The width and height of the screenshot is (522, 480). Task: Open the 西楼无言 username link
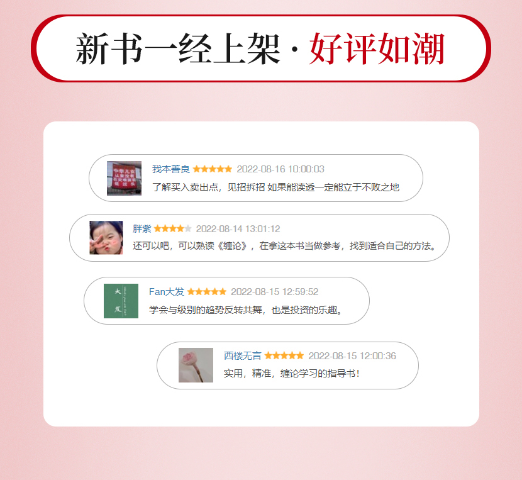point(243,355)
